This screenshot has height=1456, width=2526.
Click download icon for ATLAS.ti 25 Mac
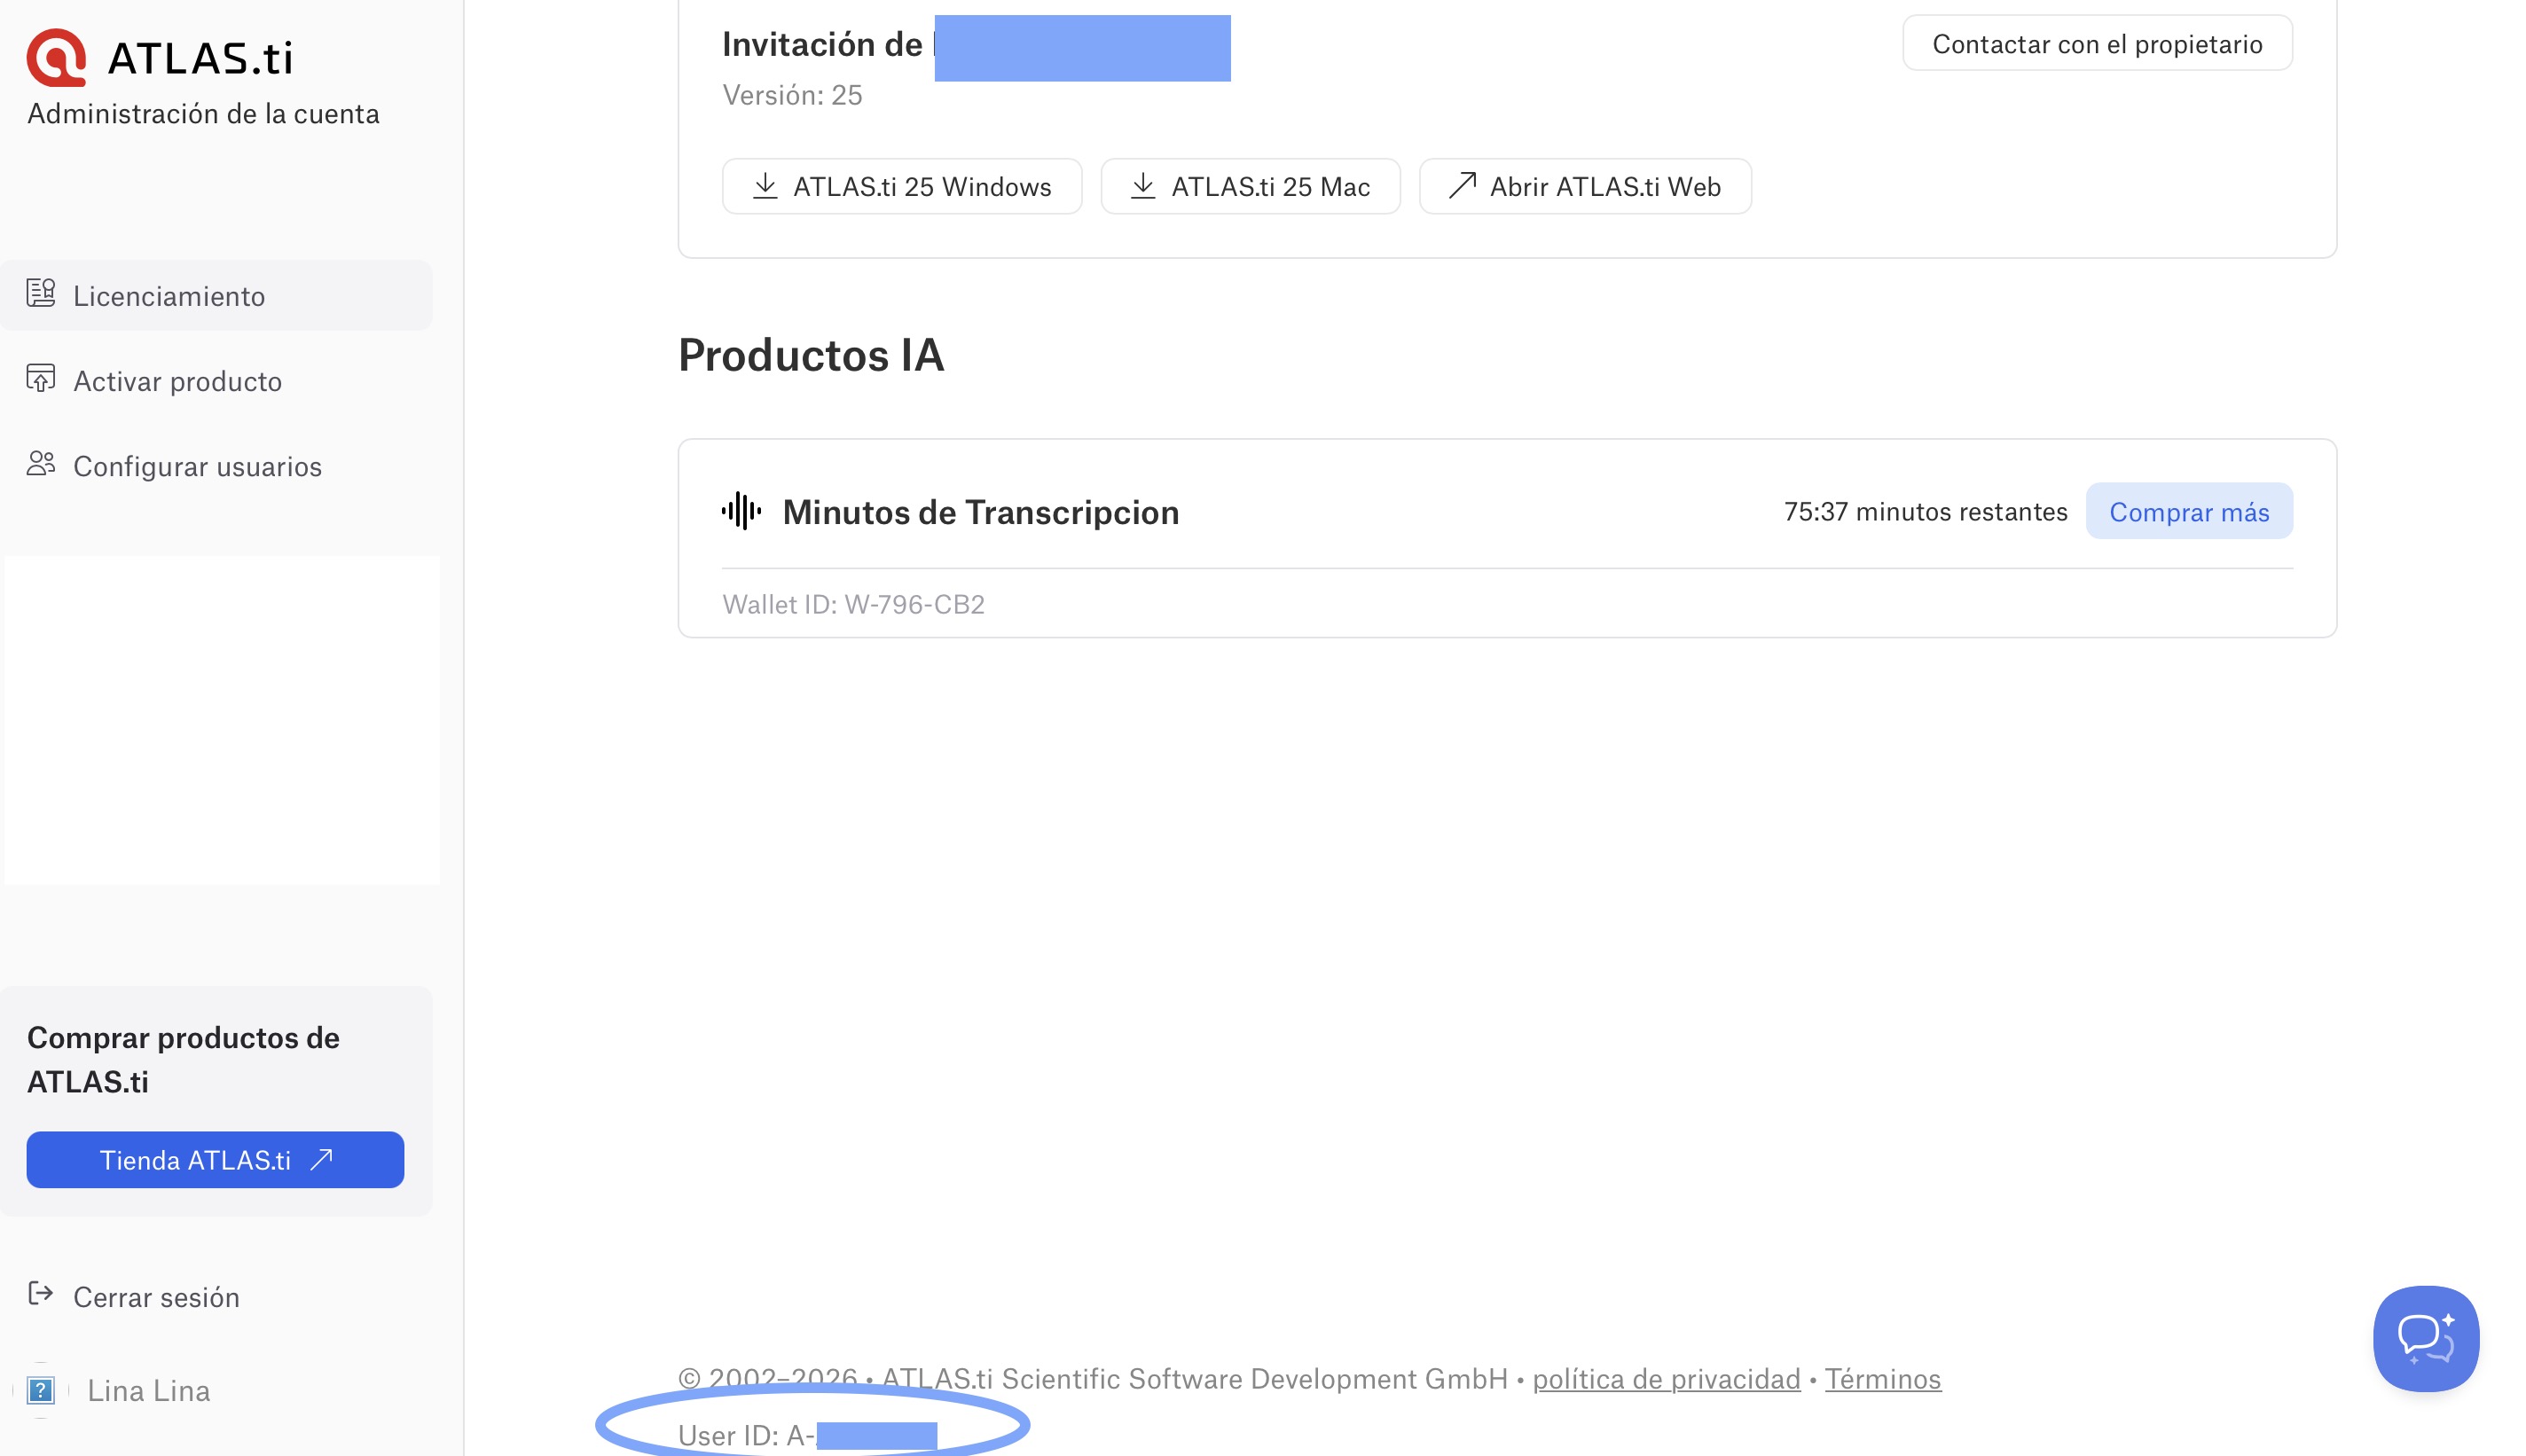click(x=1143, y=186)
